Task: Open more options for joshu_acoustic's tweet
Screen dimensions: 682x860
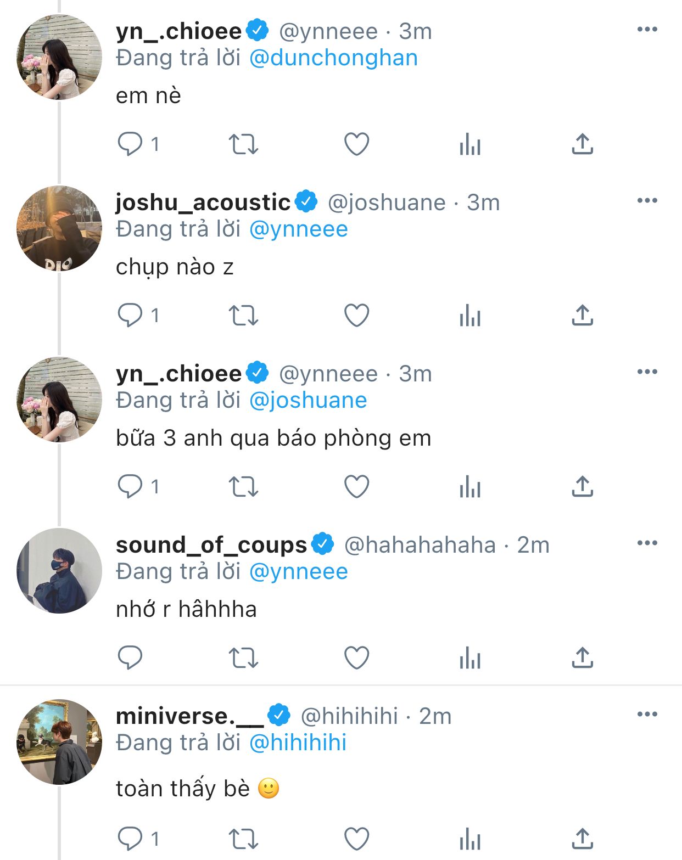Action: tap(647, 200)
